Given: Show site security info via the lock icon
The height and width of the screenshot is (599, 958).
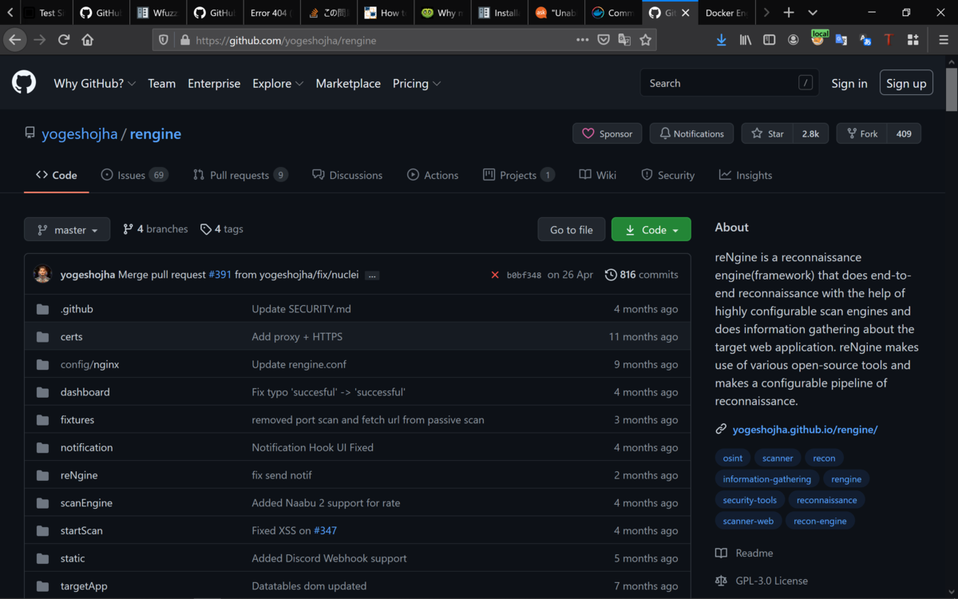Looking at the screenshot, I should pos(185,40).
